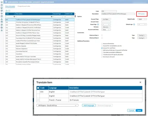Sort by the Code column header
This screenshot has height=116, width=148.
tap(10, 14)
